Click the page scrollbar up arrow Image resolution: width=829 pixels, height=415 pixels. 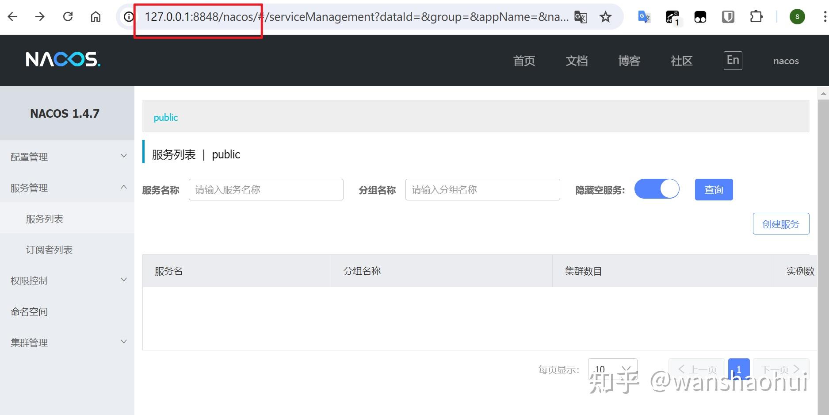[823, 94]
